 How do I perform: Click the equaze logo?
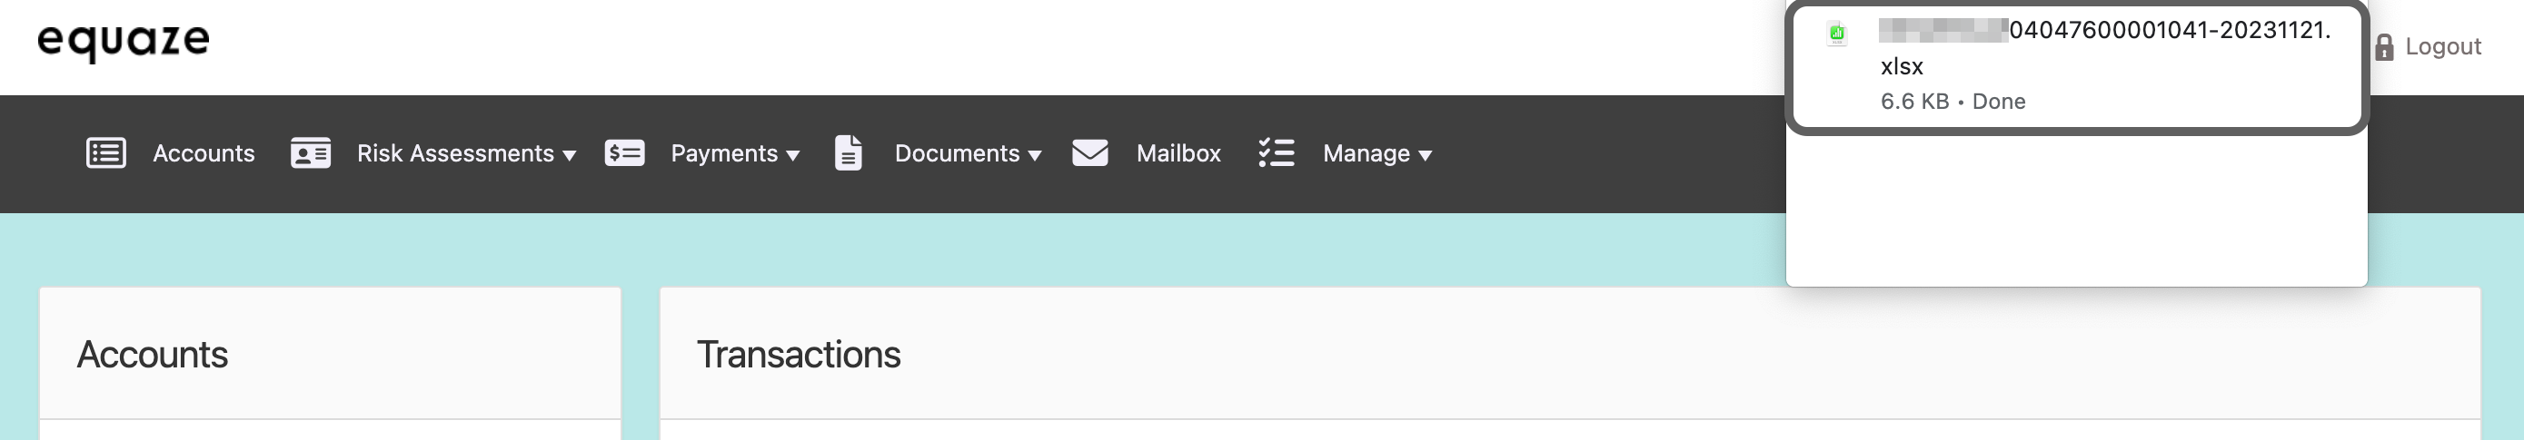tap(124, 41)
